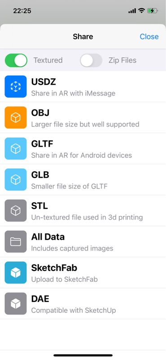Choose the GLB cube icon

click(x=16, y=180)
